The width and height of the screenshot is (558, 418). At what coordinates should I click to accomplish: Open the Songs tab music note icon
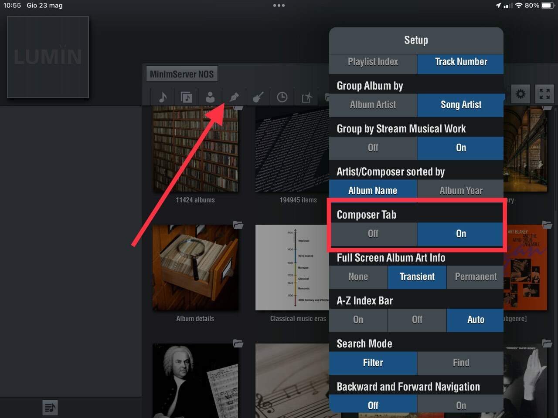point(163,97)
